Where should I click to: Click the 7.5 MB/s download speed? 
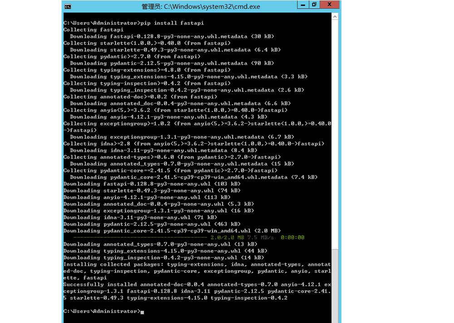[x=261, y=237]
